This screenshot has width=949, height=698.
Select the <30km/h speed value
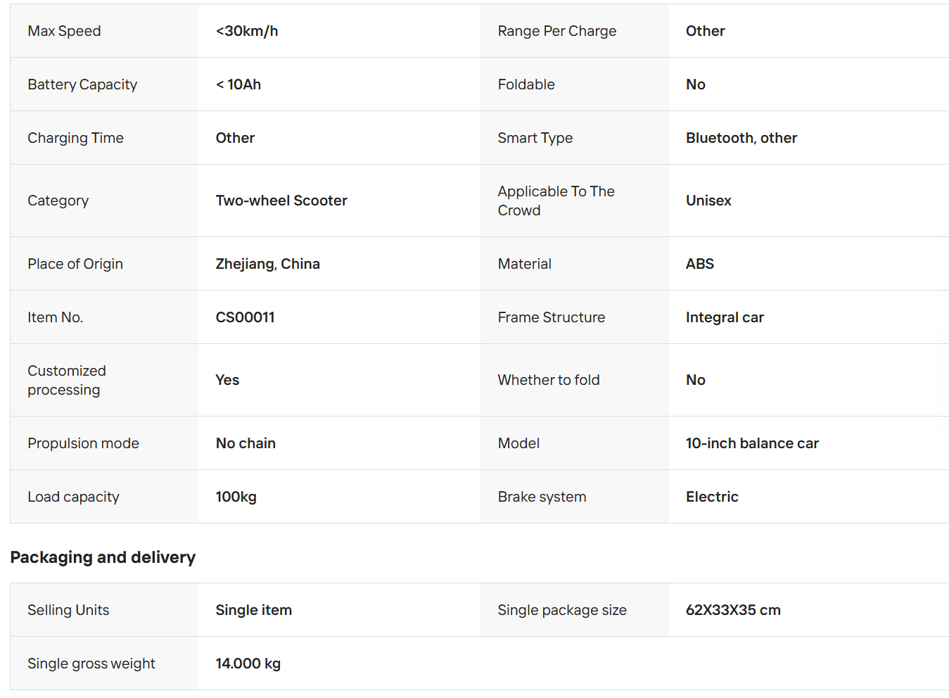[x=247, y=31]
